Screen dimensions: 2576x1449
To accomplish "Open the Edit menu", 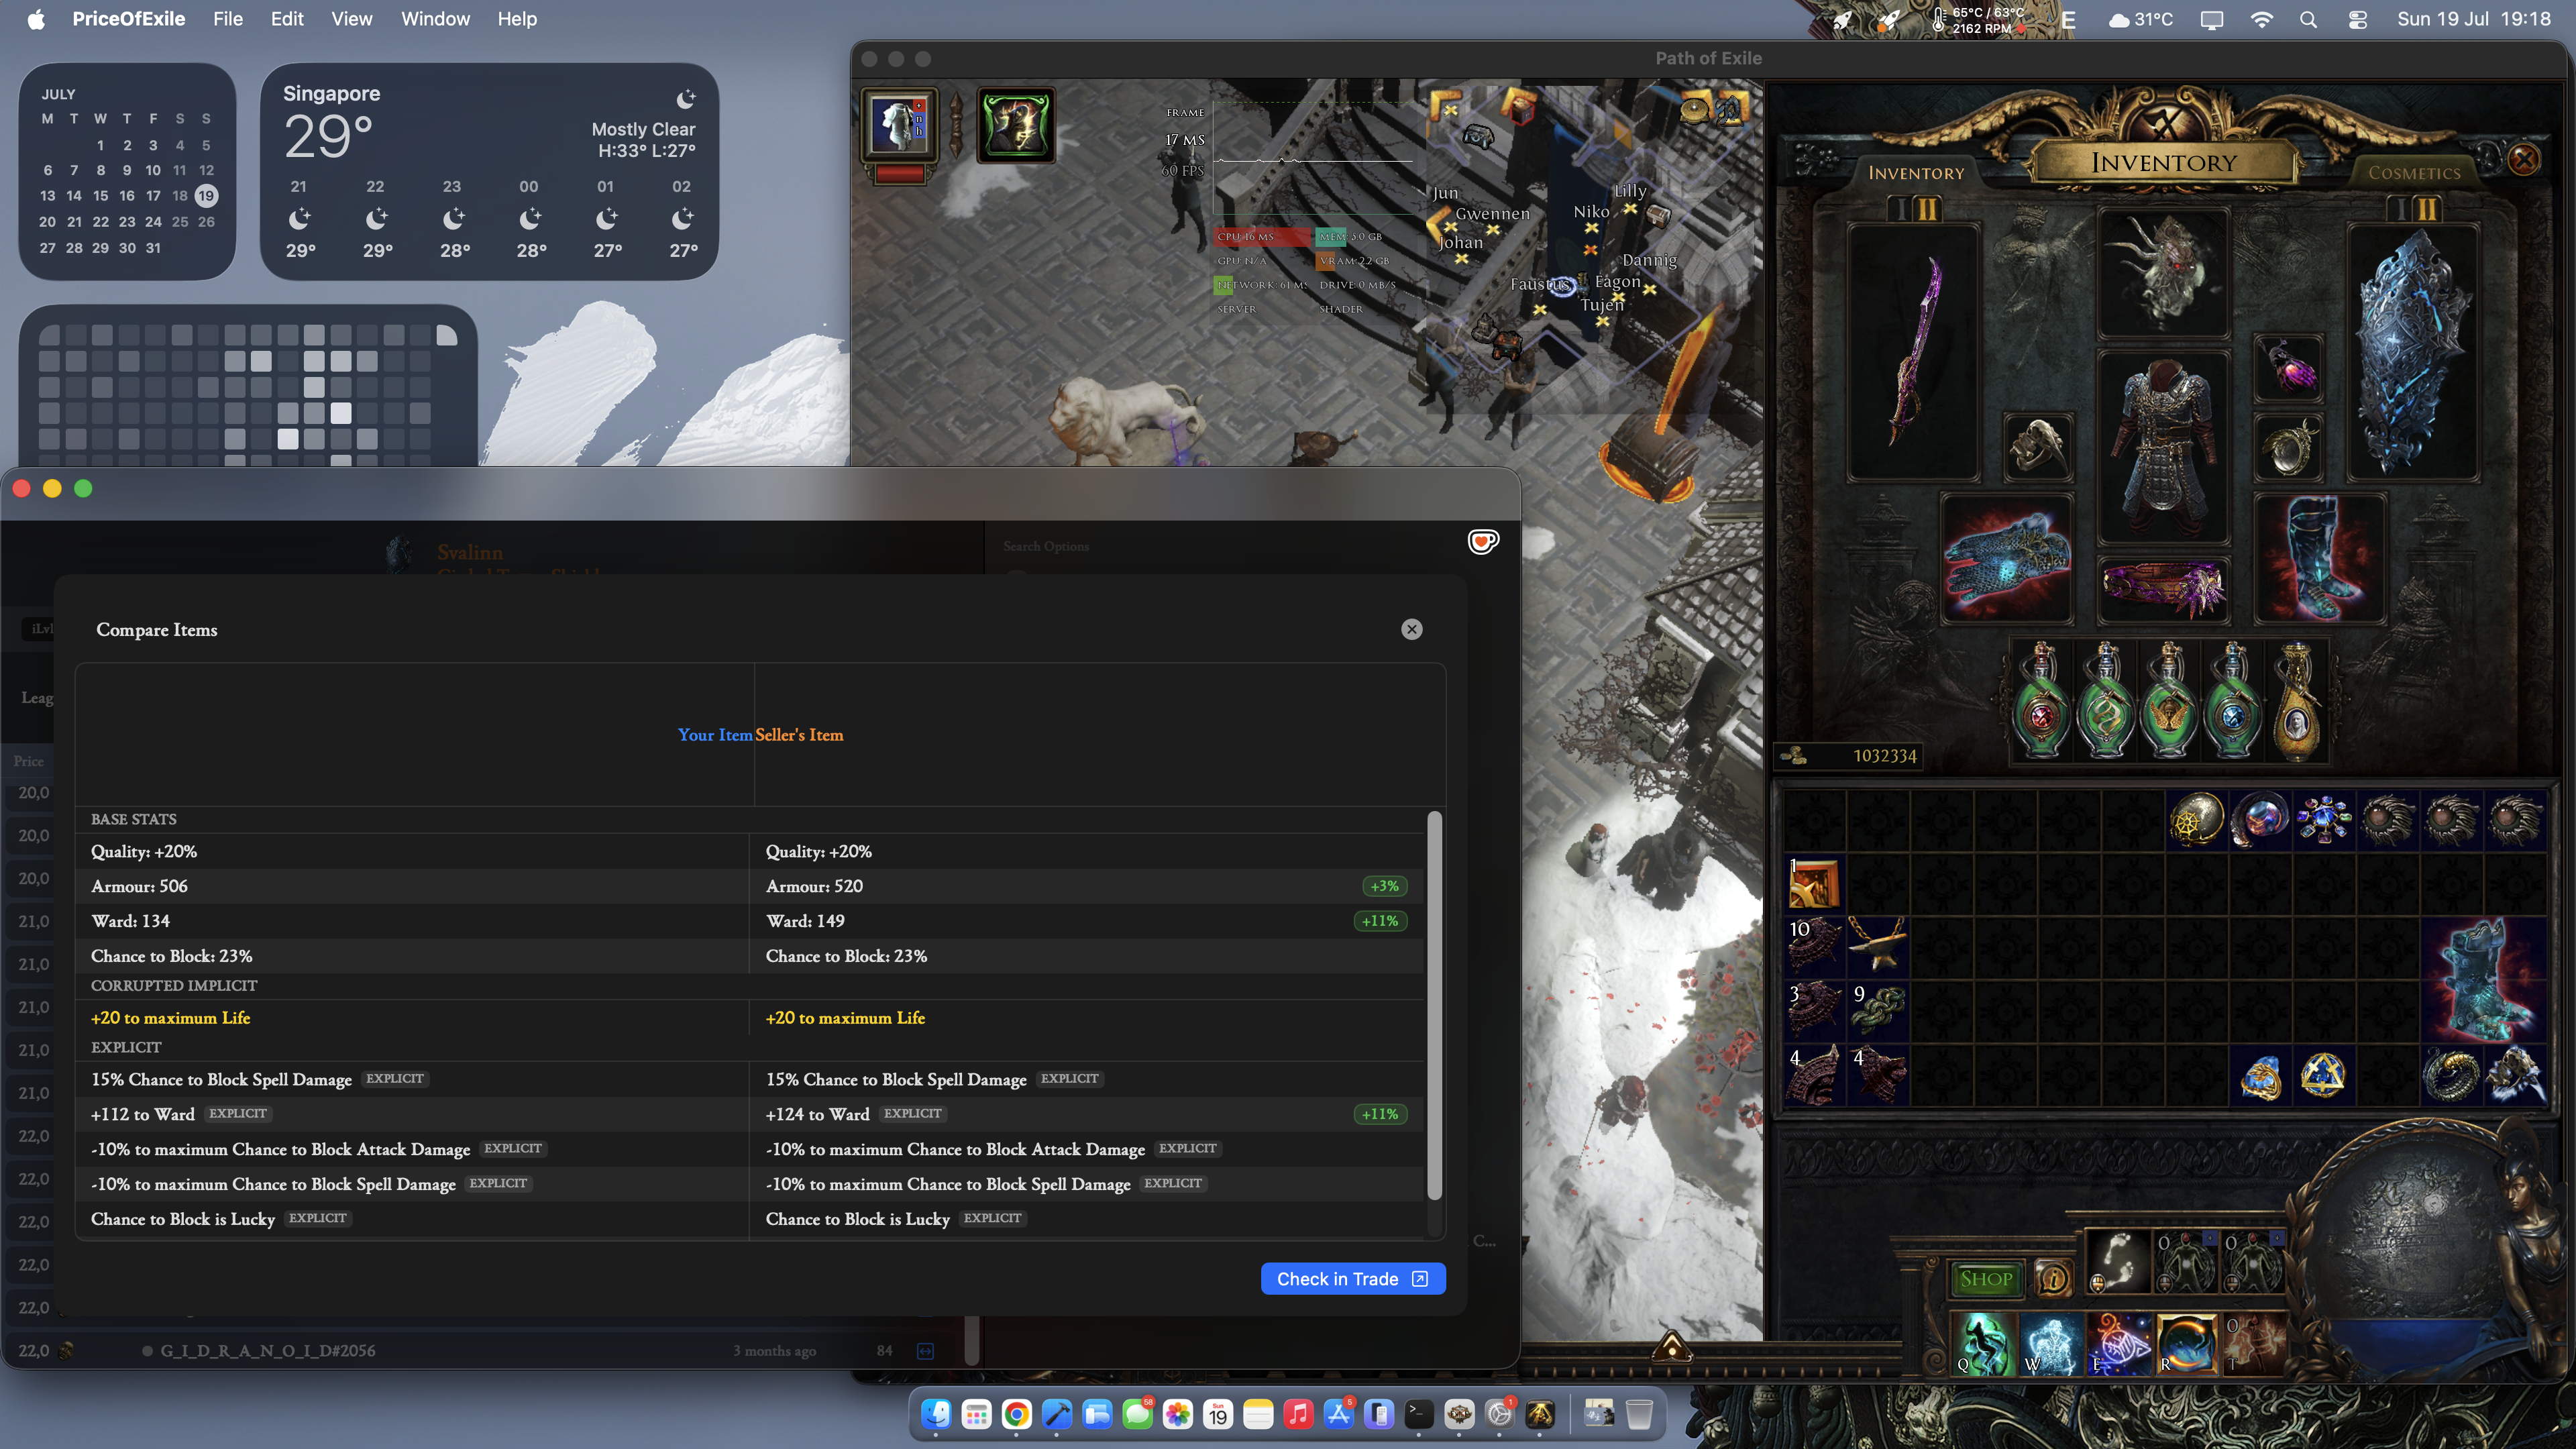I will tap(287, 19).
